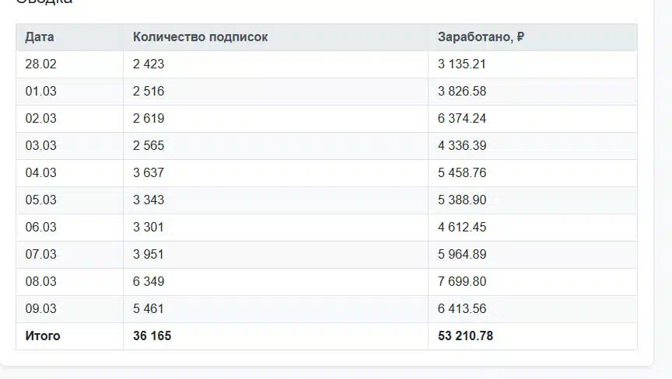Click the Дата column header
Viewport: 672px width, 379px height.
(40, 37)
